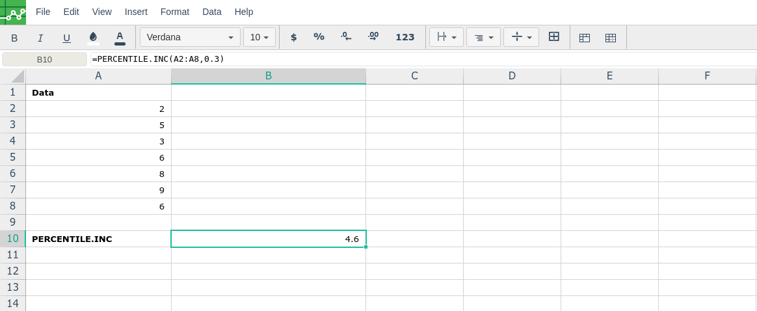Screen dimensions: 757x311
Task: Click the merge cells icon
Action: click(554, 37)
